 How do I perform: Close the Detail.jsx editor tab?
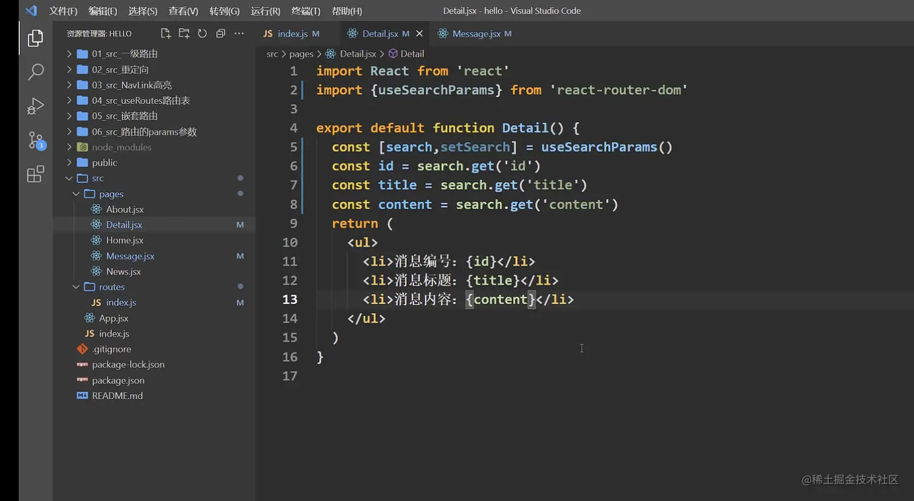pyautogui.click(x=420, y=33)
